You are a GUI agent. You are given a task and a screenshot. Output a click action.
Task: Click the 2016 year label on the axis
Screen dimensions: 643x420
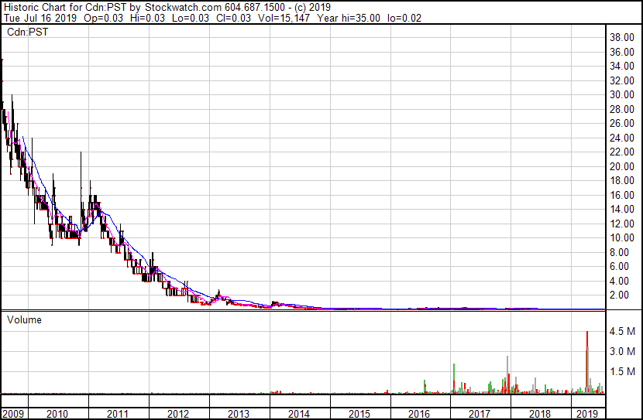coord(419,414)
